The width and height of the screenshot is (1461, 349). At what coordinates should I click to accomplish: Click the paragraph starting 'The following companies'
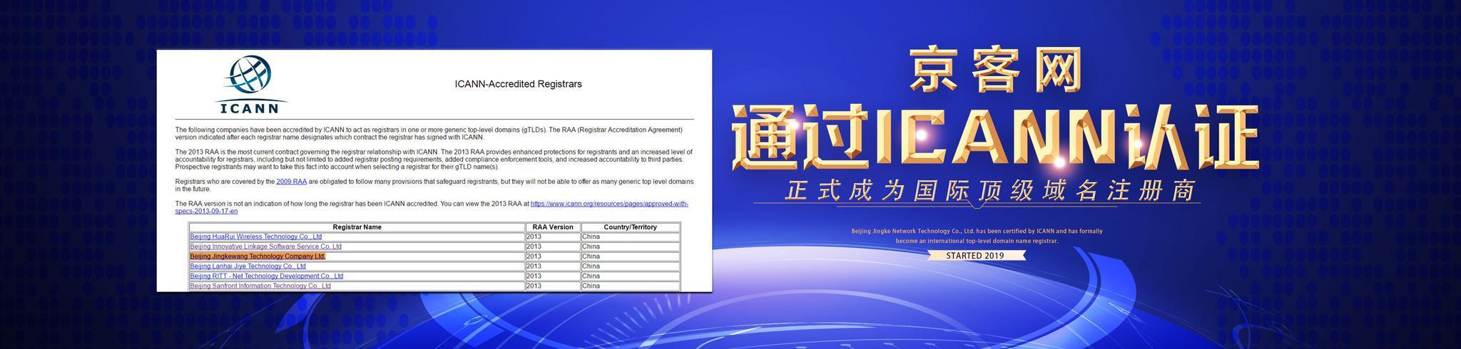coord(429,133)
